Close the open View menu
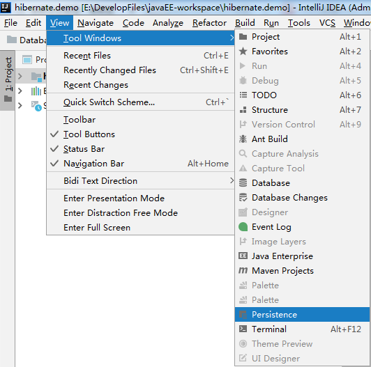The height and width of the screenshot is (367, 371). pyautogui.click(x=60, y=23)
